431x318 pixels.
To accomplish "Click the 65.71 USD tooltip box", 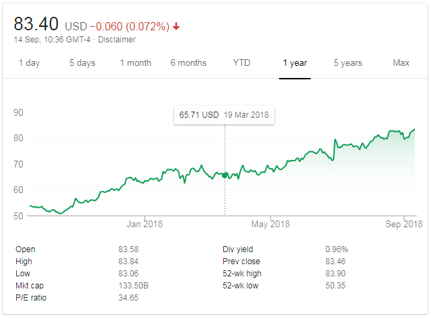I will [224, 115].
